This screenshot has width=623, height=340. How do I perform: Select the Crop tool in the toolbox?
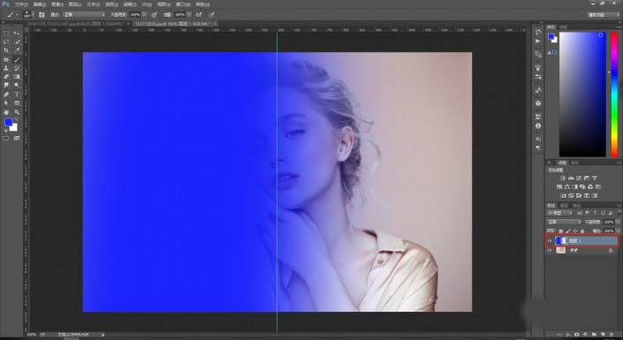click(x=6, y=51)
